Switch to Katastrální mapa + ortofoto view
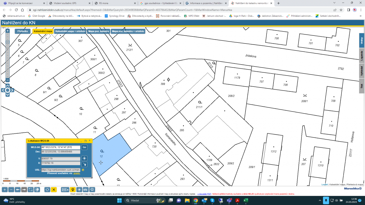The width and height of the screenshot is (365, 205). click(x=70, y=31)
